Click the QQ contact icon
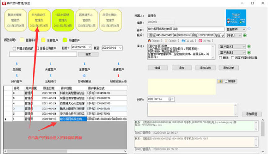 [x=150, y=41]
